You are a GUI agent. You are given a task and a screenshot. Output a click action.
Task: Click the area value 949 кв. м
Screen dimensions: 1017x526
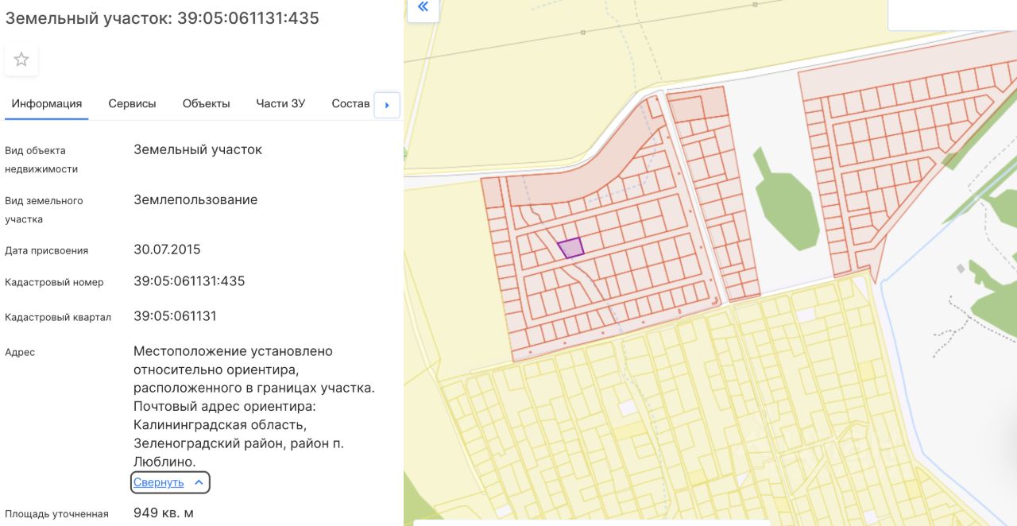[164, 513]
